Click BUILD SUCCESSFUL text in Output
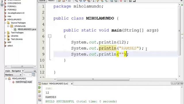Viewport: 184px width, 104px height. [60, 101]
